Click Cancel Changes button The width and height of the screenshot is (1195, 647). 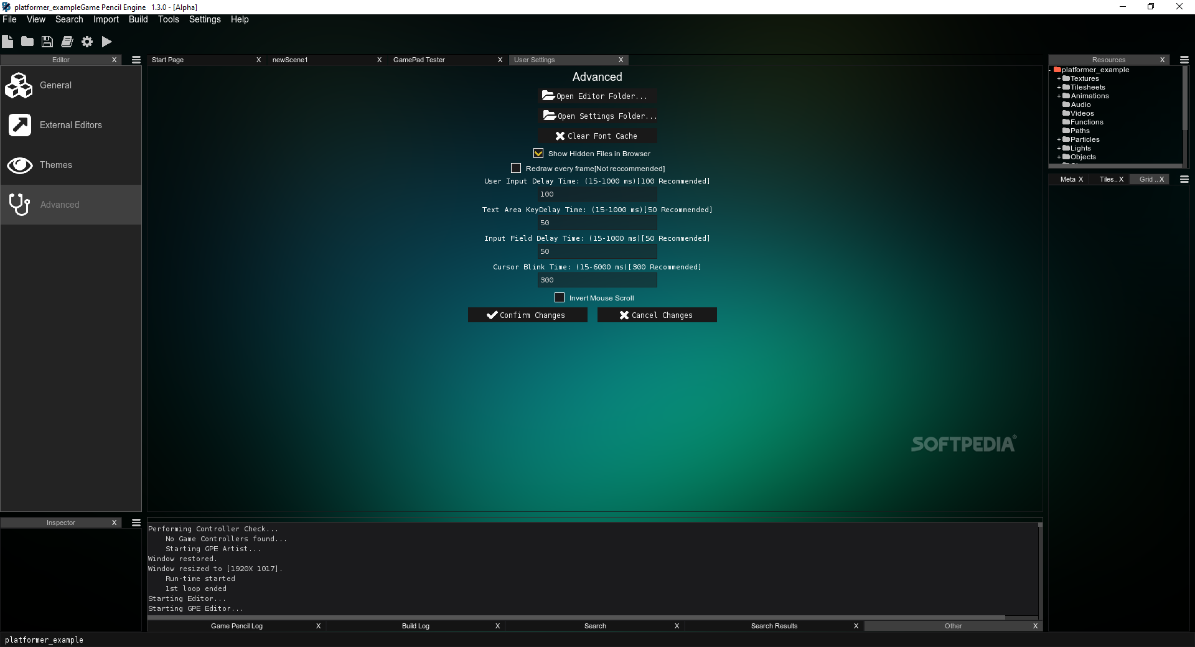[x=657, y=315]
